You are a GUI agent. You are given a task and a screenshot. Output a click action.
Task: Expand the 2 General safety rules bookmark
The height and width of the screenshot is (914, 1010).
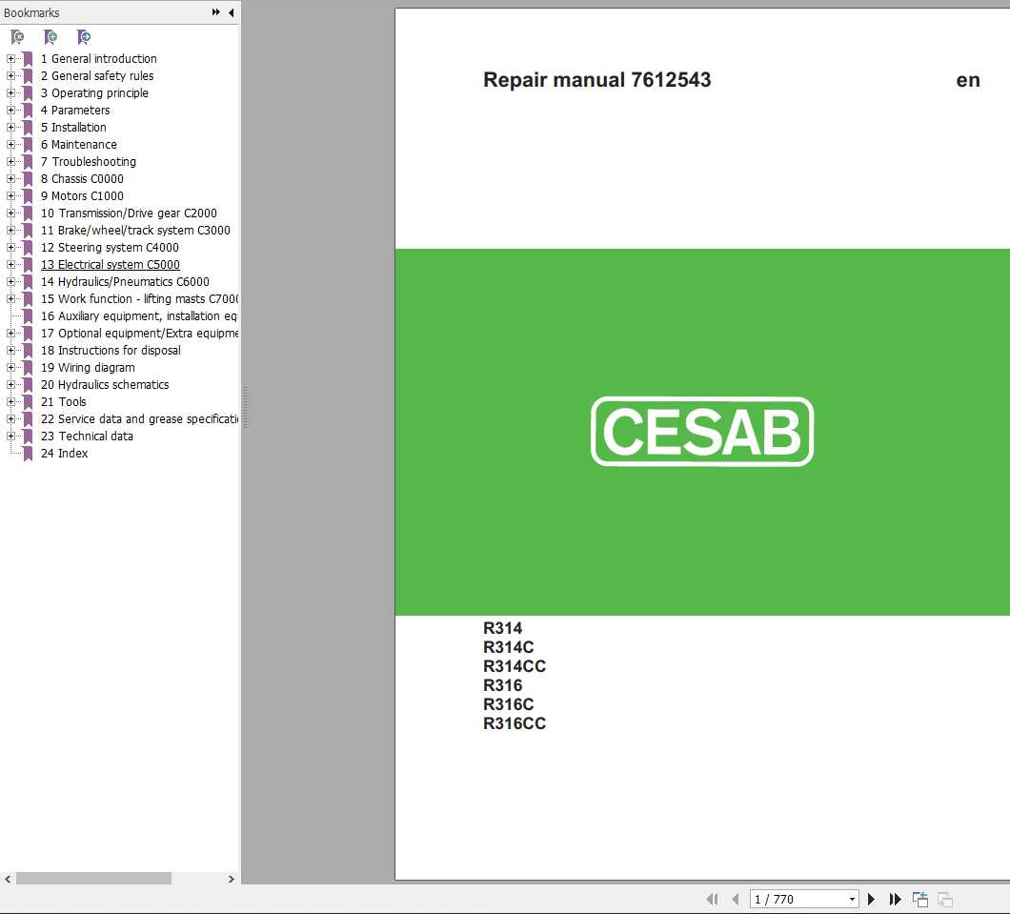pos(10,76)
